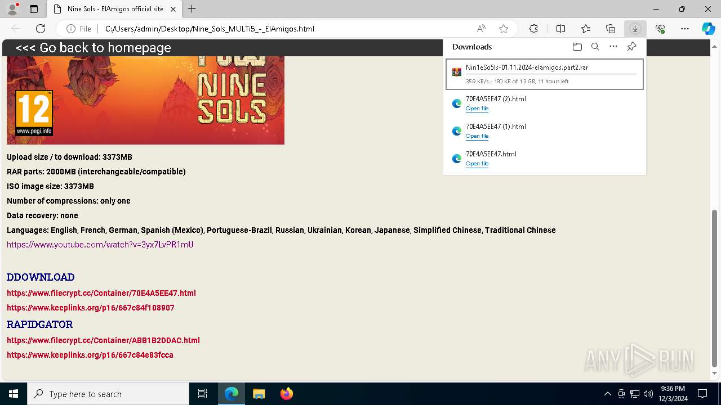Open the notification center icon
Viewport: 721px width, 405px height.
(702, 394)
